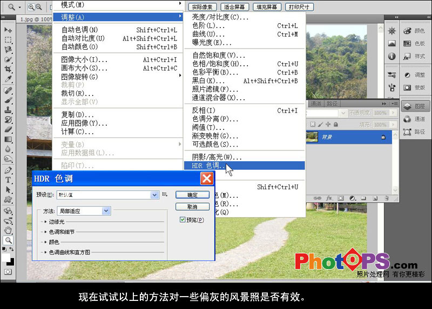Select the Move tool in toolbox
432x309 pixels.
coord(8,30)
